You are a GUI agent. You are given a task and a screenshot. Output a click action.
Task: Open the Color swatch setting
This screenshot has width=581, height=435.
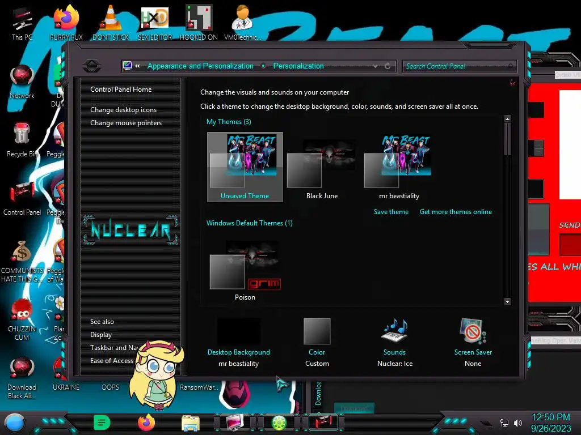317,331
